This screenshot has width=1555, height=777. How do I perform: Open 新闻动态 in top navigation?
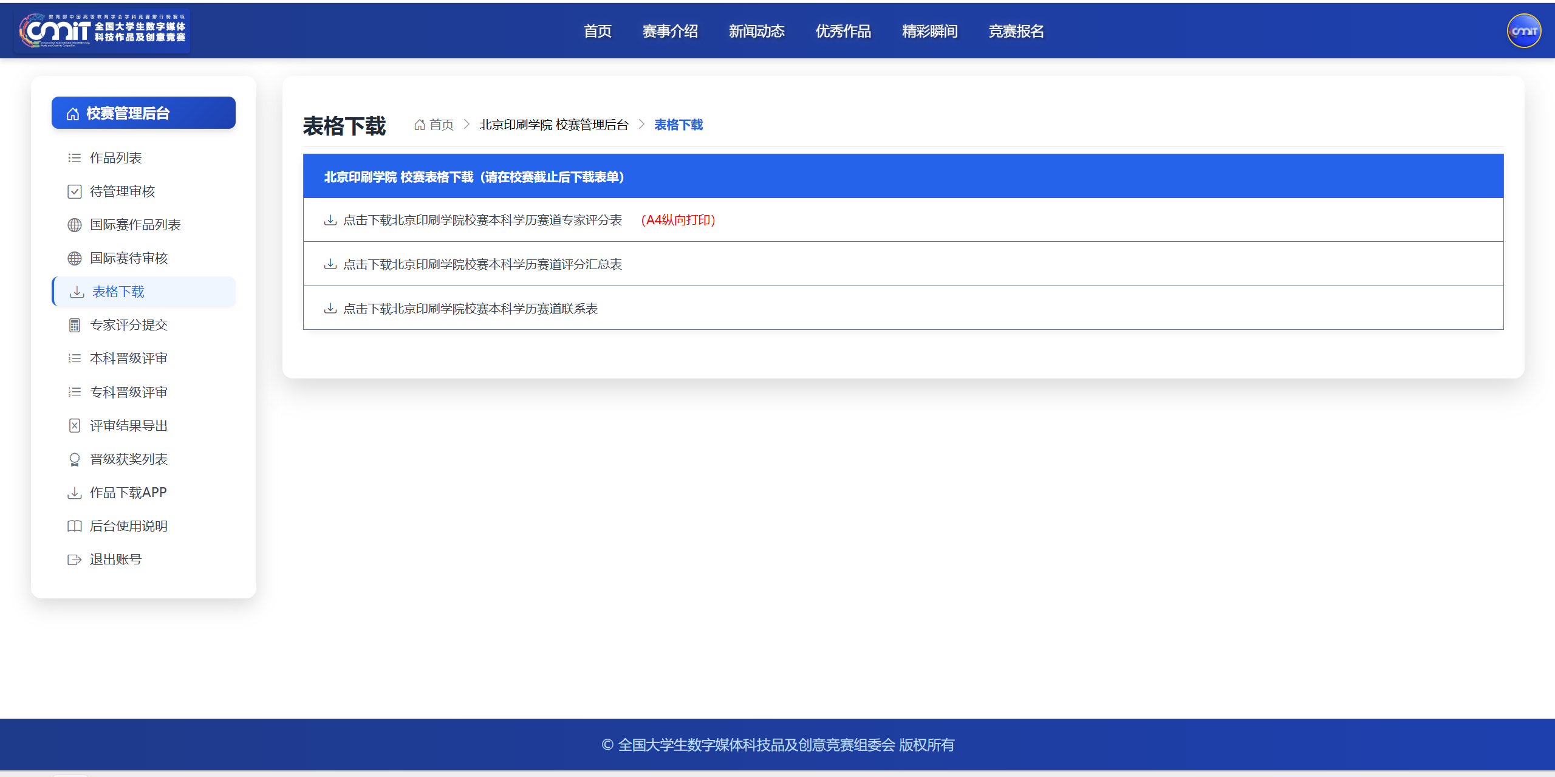click(757, 31)
